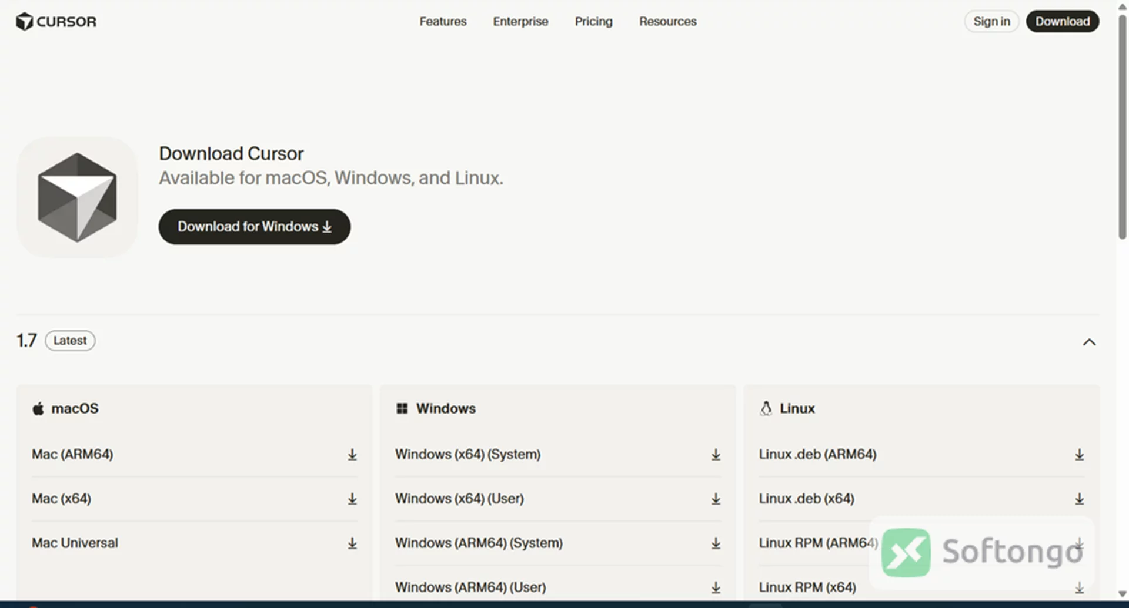1129x608 pixels.
Task: Click the Windows (x64) (User) label
Action: click(459, 499)
